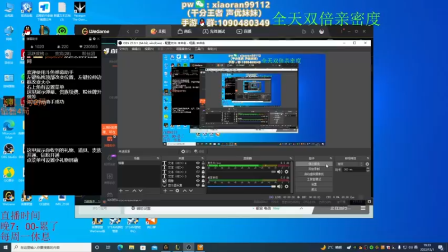Mute the second mixer audio channel
Screen dimensions: 448x252
click(279, 186)
